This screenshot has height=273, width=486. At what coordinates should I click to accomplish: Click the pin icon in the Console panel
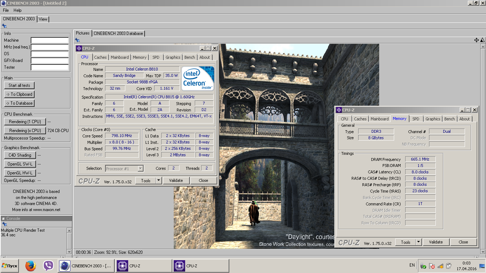[4, 224]
